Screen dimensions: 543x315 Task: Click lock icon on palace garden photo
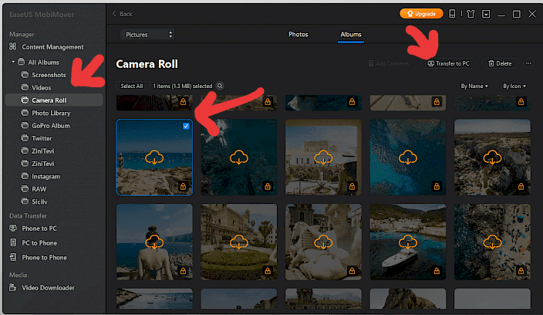click(268, 271)
